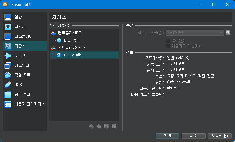Click the add controller icon below the tree
The width and height of the screenshot is (235, 142).
tap(91, 127)
